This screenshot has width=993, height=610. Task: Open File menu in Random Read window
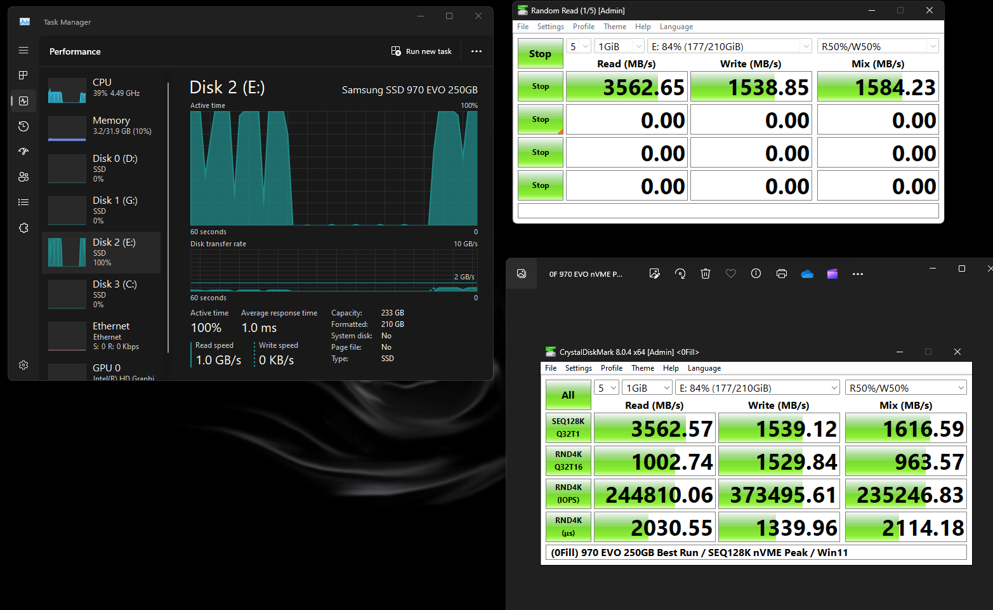point(523,27)
